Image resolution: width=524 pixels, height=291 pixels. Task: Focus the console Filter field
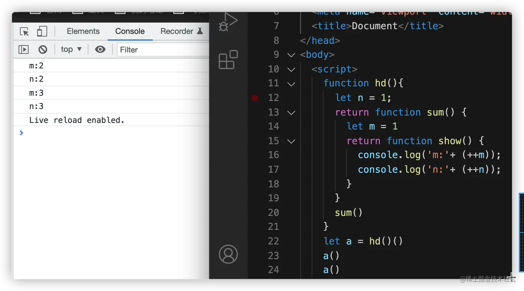(163, 50)
